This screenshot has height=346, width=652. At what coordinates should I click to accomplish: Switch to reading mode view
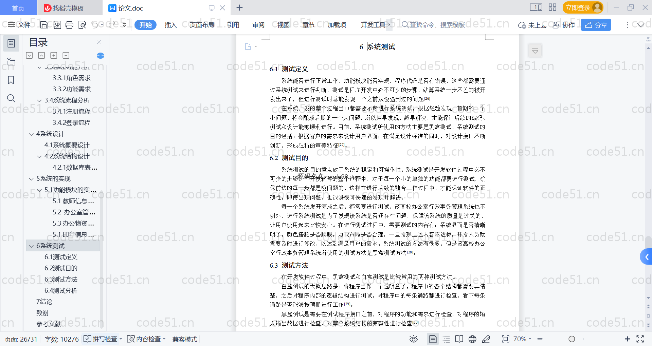coord(459,339)
